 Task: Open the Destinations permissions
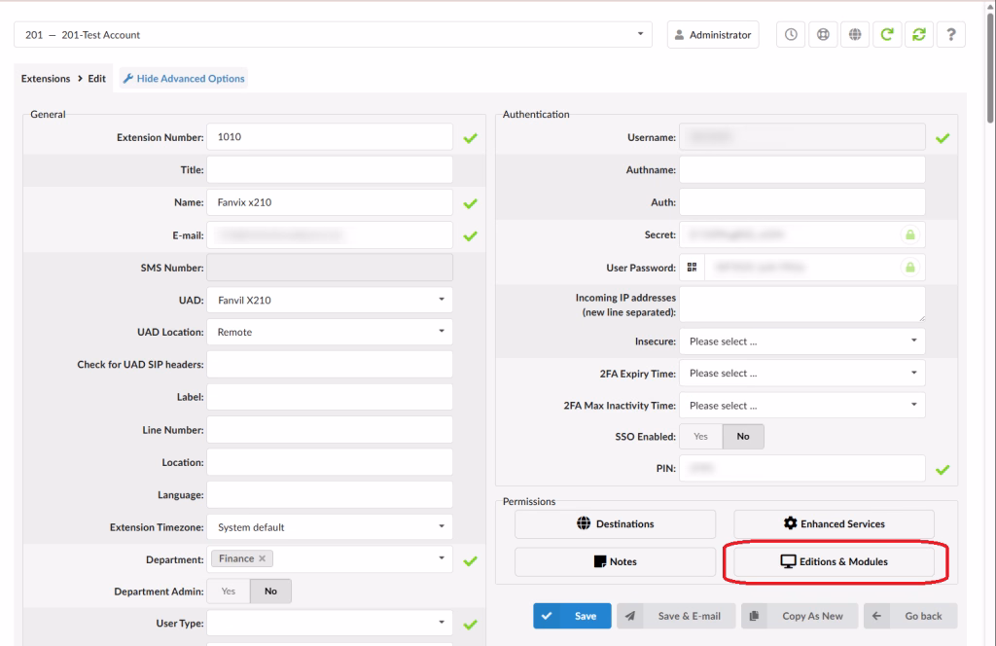coord(615,524)
